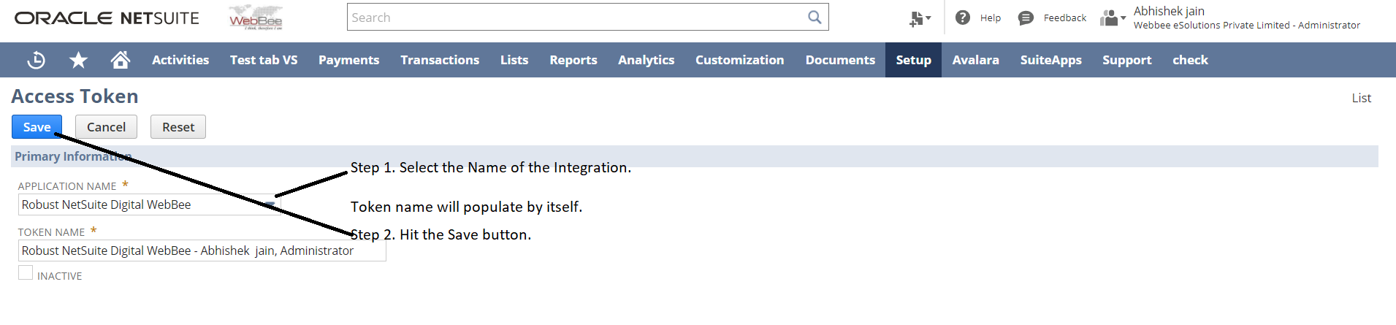1396x325 pixels.
Task: Open the Analytics menu
Action: click(x=646, y=60)
